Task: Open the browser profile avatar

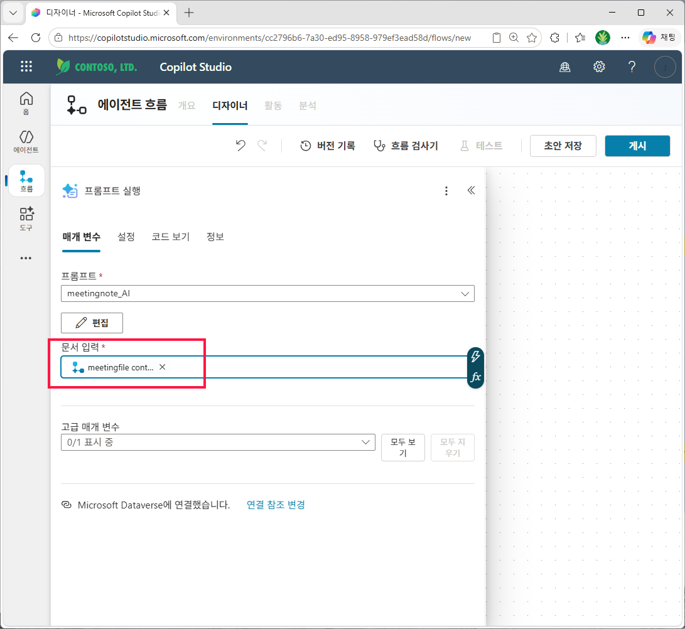Action: [602, 38]
